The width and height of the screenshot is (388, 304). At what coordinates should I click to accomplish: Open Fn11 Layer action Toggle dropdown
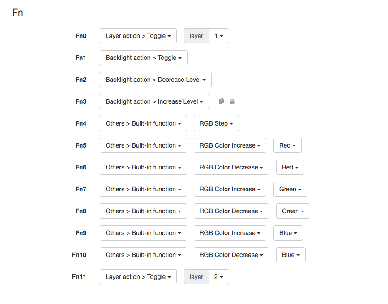click(x=138, y=277)
